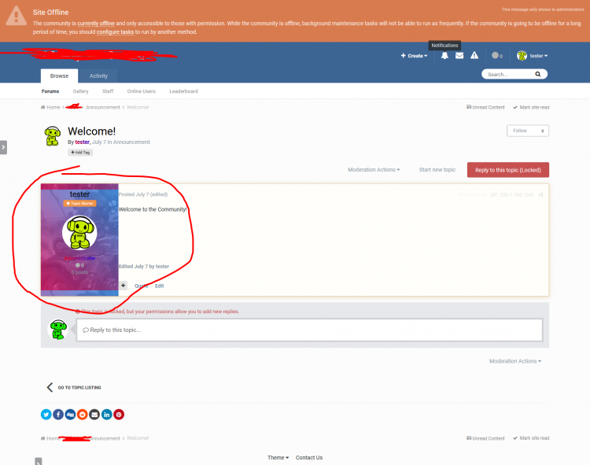Screen dimensions: 590x465
Task: Click the multiquote plus button
Action: [x=123, y=286]
